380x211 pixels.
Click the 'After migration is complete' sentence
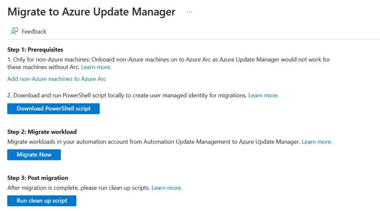(x=79, y=188)
